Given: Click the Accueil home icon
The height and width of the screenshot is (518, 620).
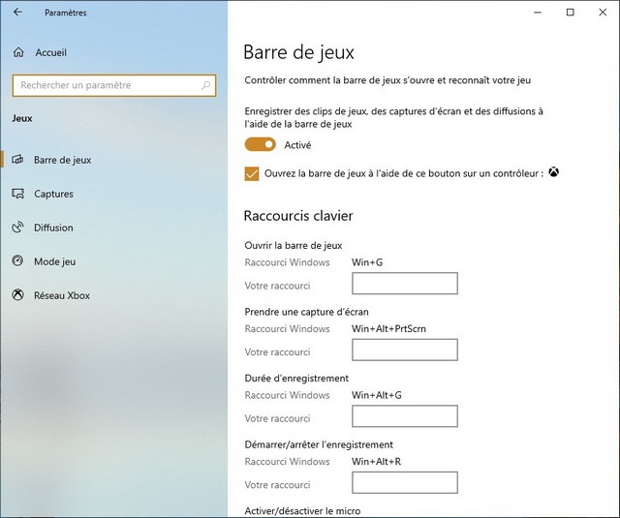Looking at the screenshot, I should (x=17, y=52).
